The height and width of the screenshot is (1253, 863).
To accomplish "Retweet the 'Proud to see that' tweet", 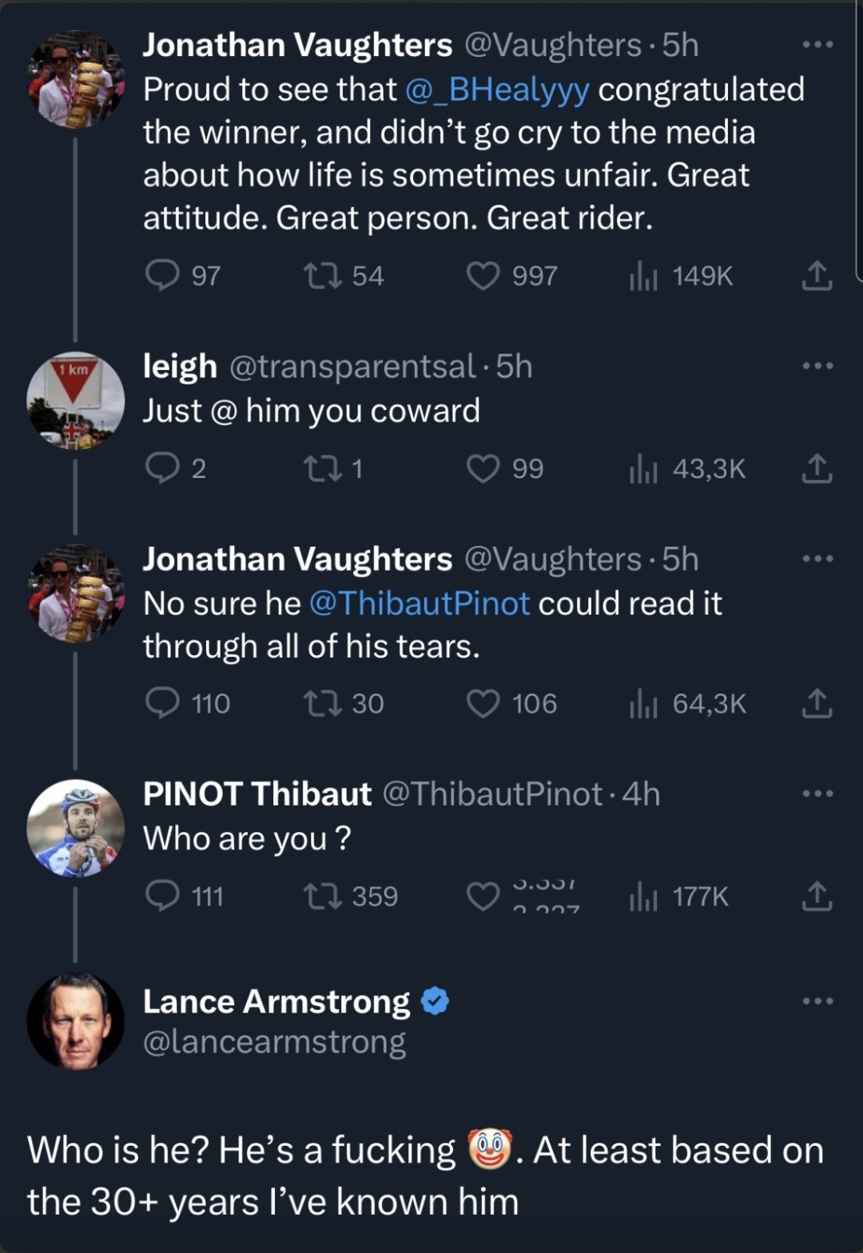I will coord(323,276).
